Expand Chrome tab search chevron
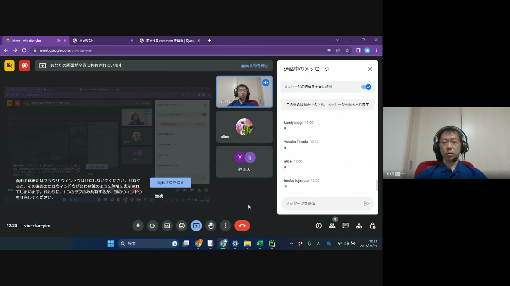Image resolution: width=510 pixels, height=286 pixels. point(337,40)
